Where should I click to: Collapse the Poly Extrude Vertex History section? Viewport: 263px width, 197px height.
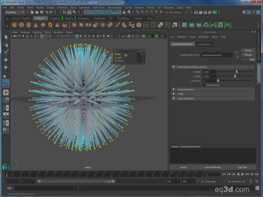(174, 67)
